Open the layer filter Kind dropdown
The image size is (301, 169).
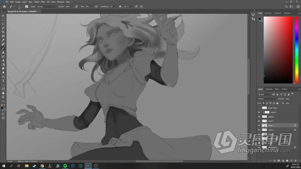264,94
